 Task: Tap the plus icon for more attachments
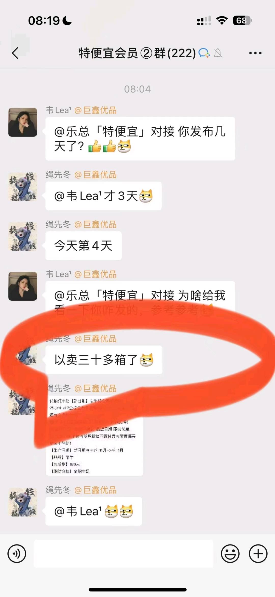[258, 554]
